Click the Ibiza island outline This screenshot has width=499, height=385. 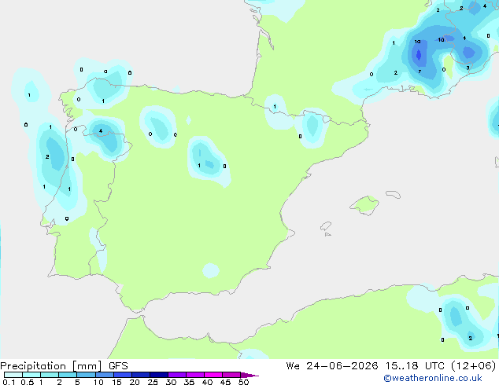coord(326,226)
